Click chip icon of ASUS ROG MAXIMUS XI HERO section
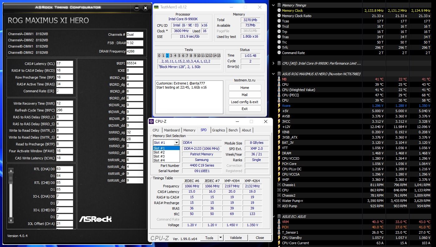The width and height of the screenshot is (436, 247). click(279, 74)
